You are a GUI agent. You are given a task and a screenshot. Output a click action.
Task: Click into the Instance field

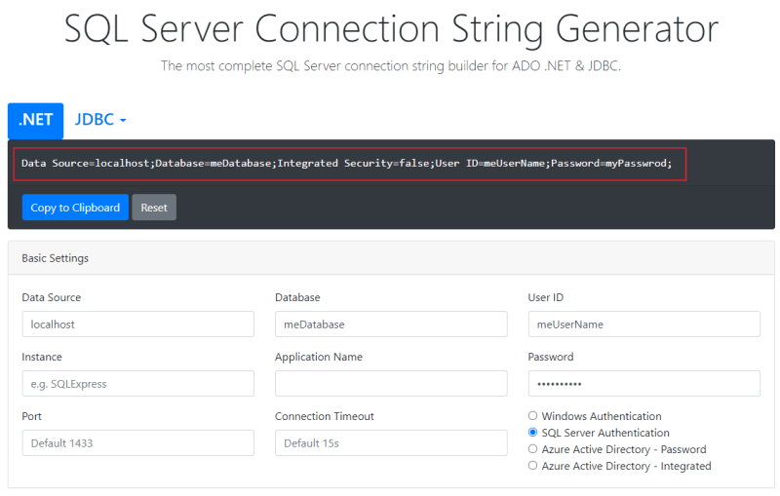pyautogui.click(x=137, y=384)
